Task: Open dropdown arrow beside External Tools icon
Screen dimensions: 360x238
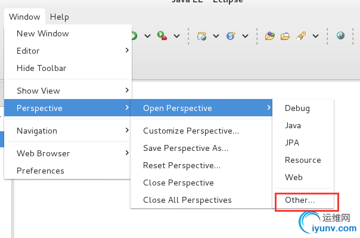Action: (x=176, y=36)
